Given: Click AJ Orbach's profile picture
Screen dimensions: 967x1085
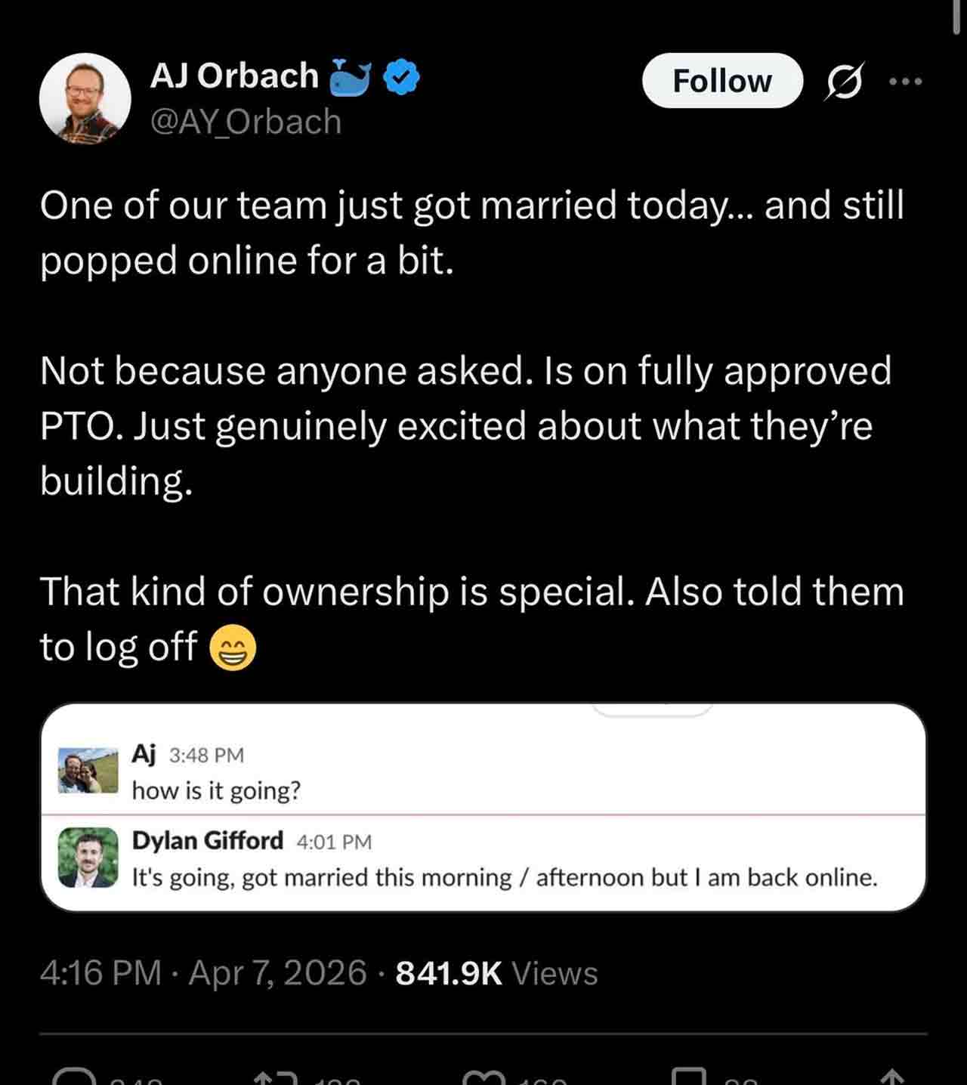Looking at the screenshot, I should [x=85, y=99].
